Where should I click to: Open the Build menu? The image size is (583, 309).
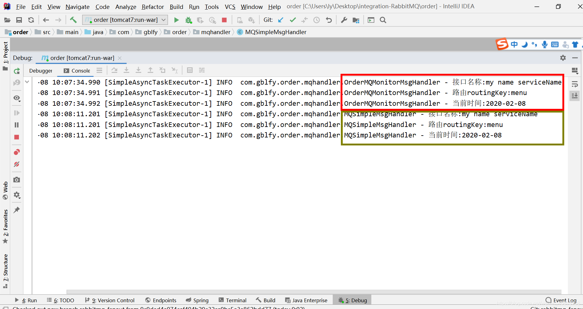tap(176, 6)
